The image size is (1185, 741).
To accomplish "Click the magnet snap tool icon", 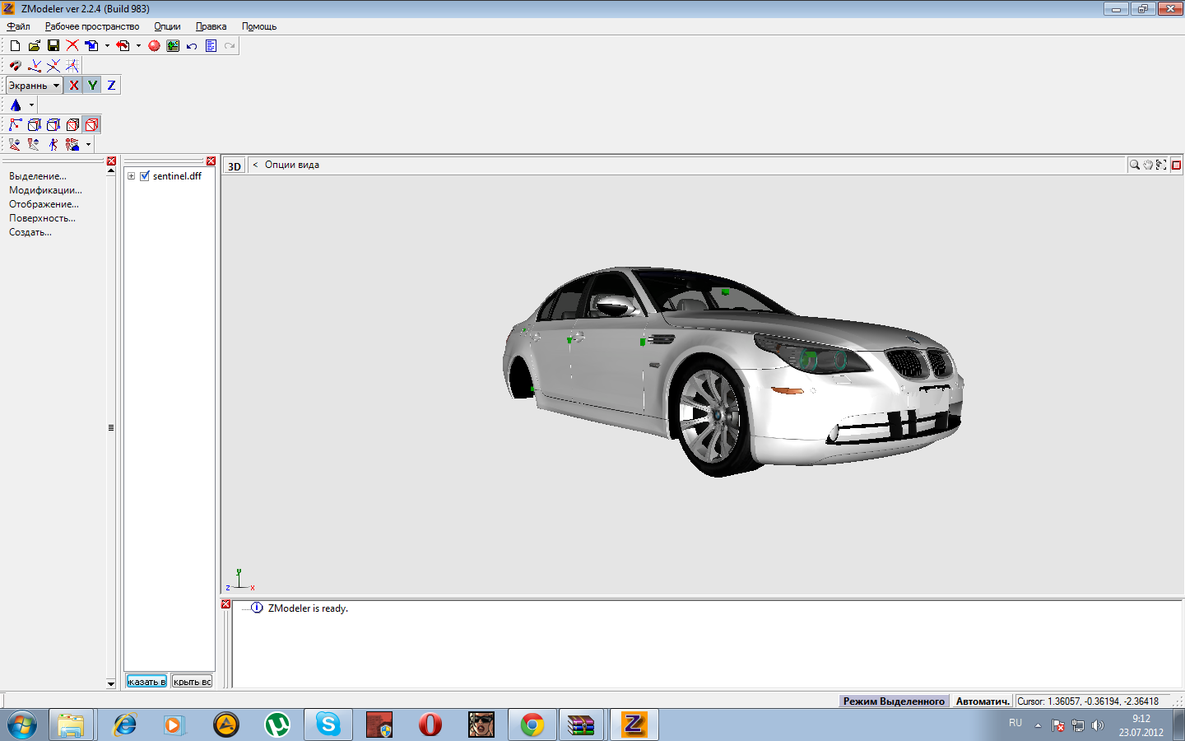I will pyautogui.click(x=15, y=66).
